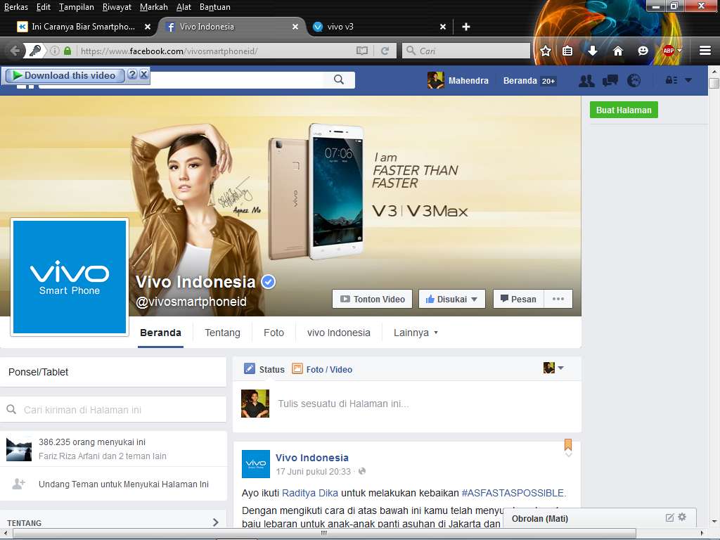Open chat settings gear icon
The height and width of the screenshot is (540, 720).
pyautogui.click(x=682, y=517)
